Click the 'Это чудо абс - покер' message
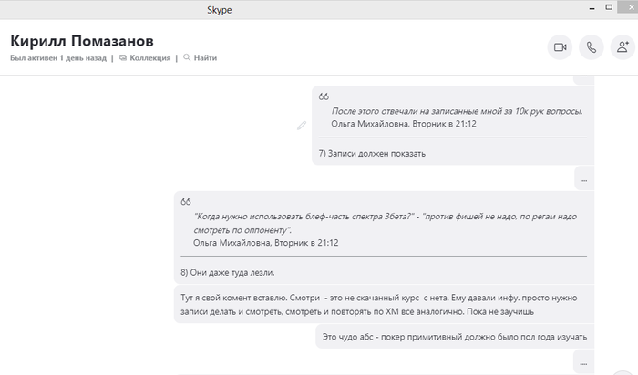The width and height of the screenshot is (638, 375). pyautogui.click(x=455, y=337)
